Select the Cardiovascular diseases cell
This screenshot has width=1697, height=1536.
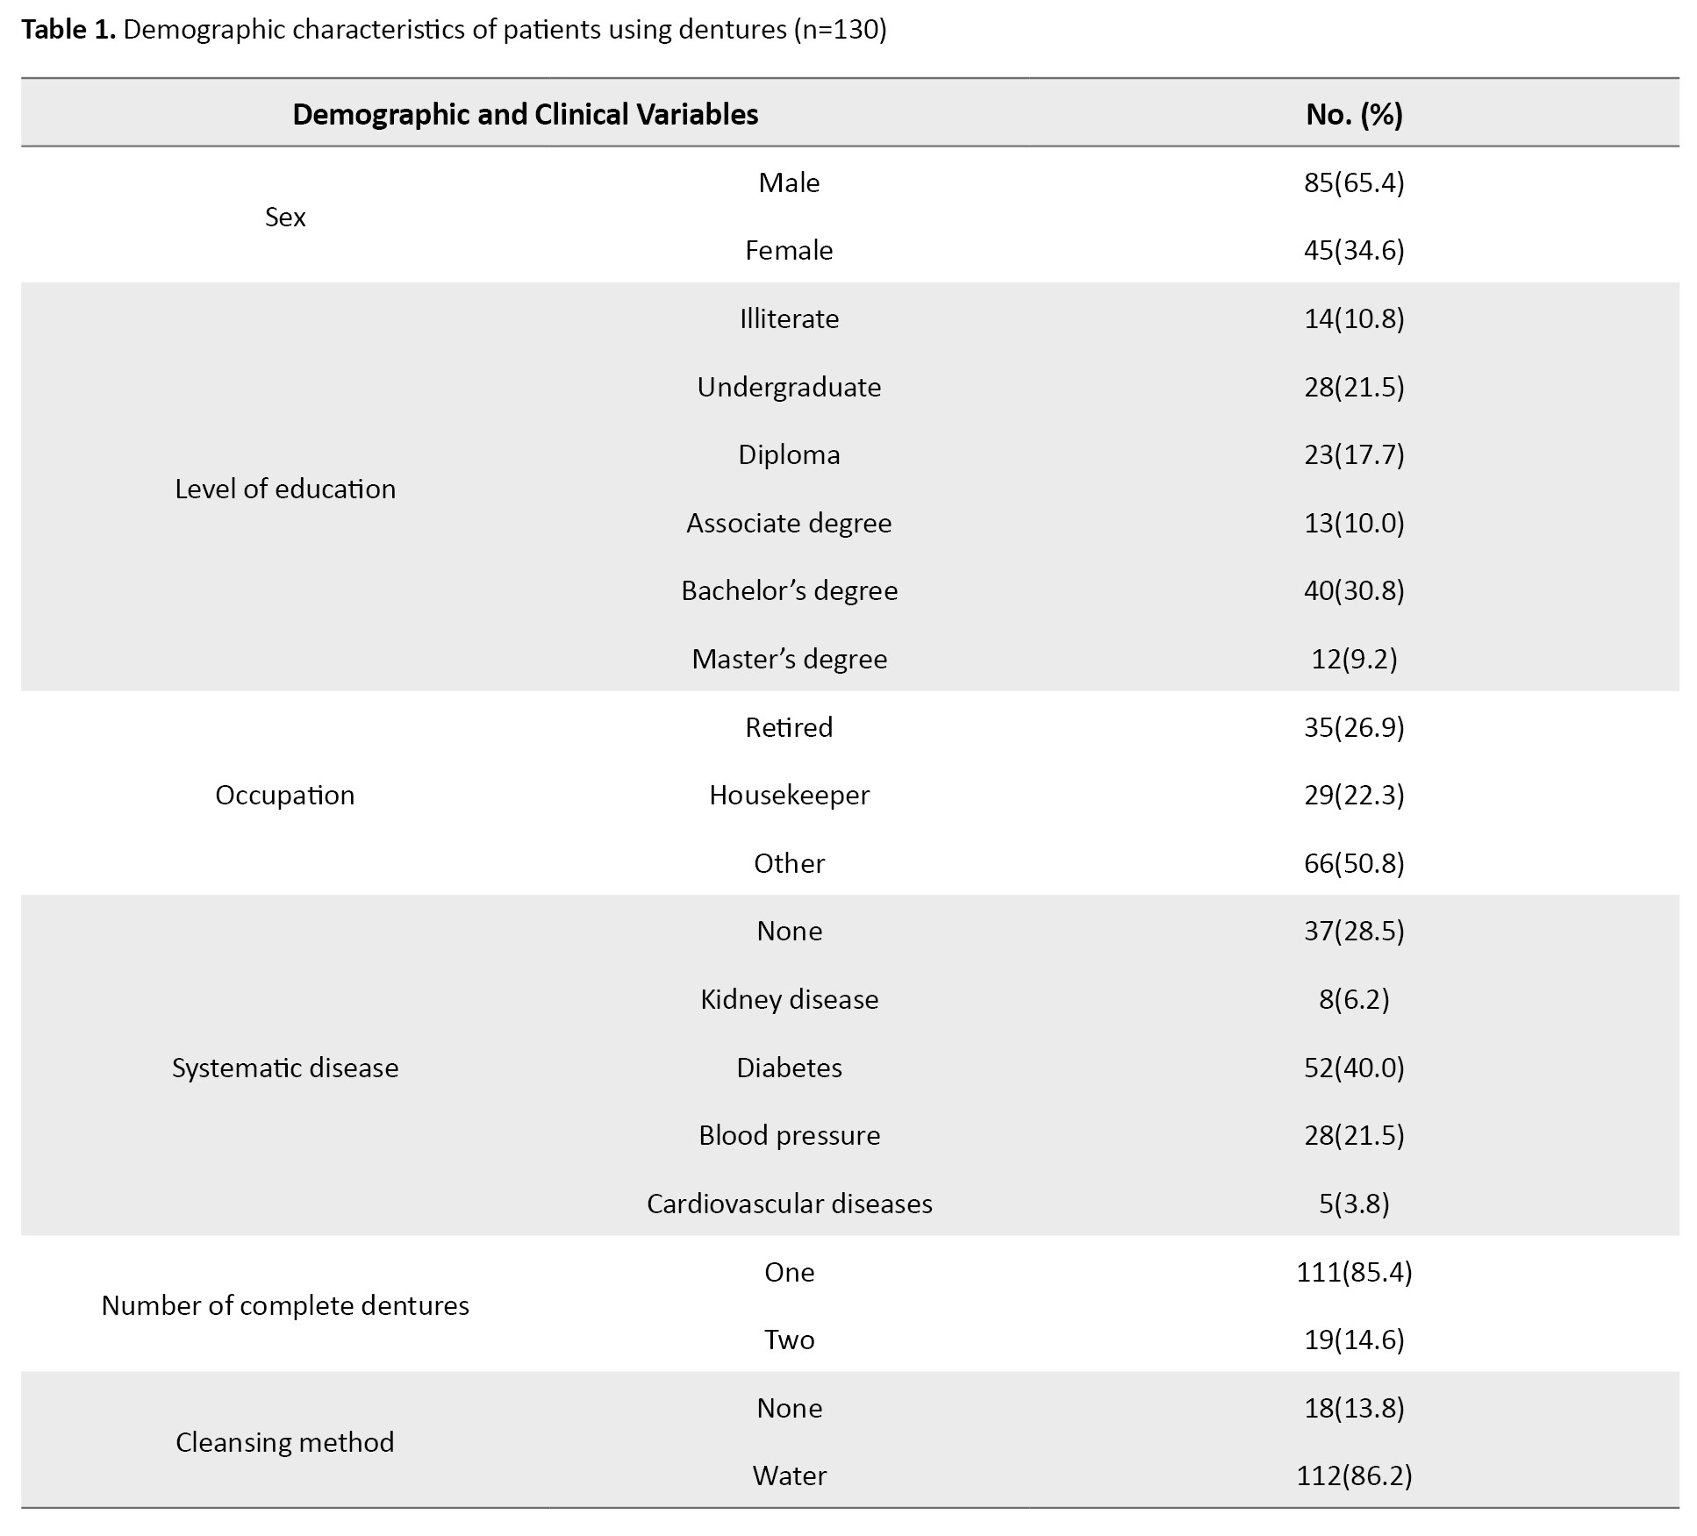click(789, 1204)
